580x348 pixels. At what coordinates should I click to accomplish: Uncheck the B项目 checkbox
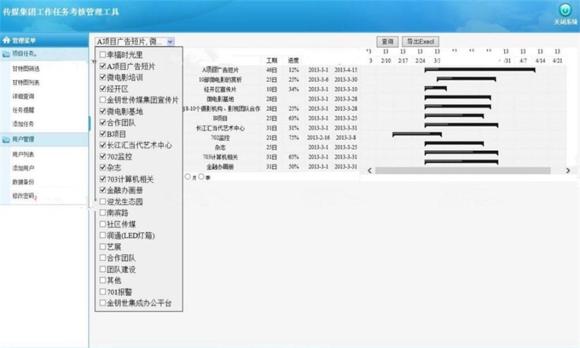102,133
